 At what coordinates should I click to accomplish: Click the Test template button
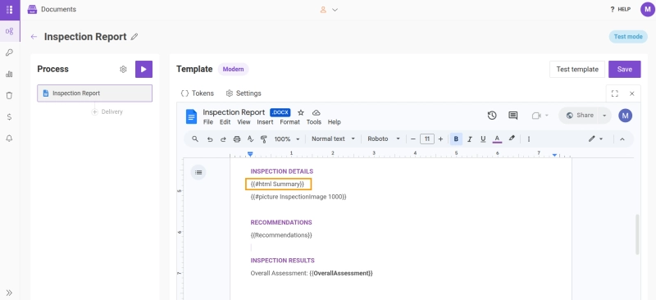coord(577,70)
